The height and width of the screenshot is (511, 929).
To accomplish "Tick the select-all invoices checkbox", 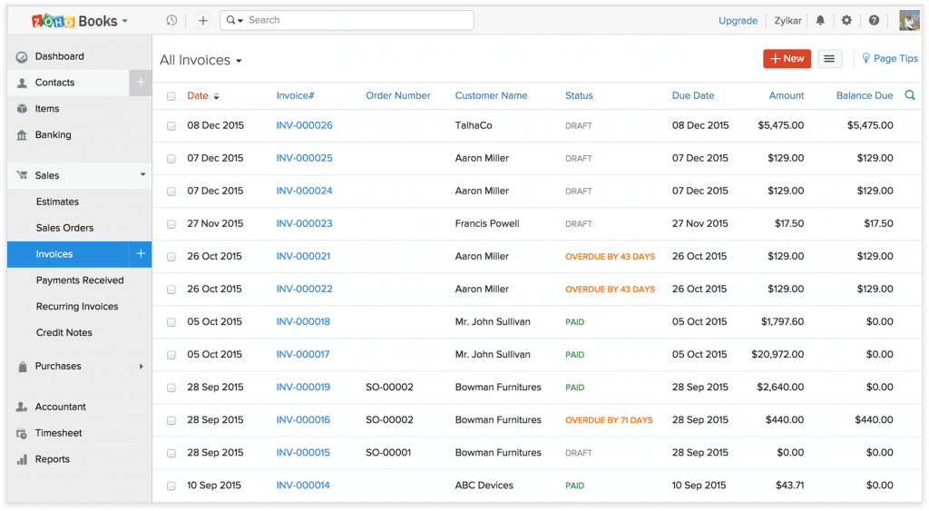I will (x=171, y=96).
